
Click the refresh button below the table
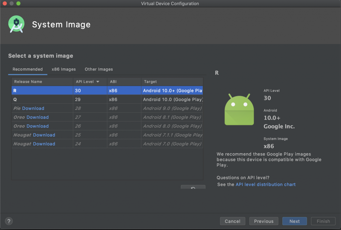pos(193,188)
